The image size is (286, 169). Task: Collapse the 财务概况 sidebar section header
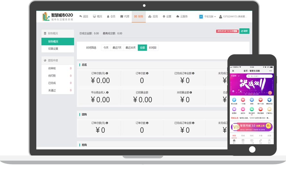pyautogui.click(x=58, y=33)
